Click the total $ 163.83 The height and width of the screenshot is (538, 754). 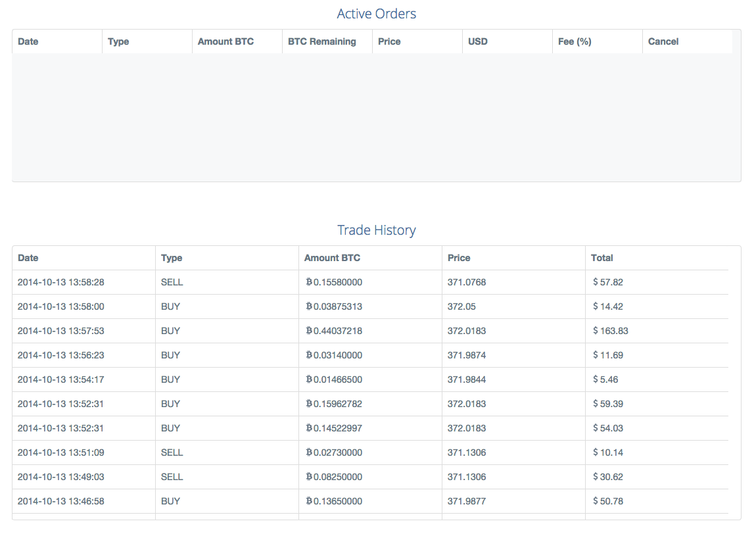coord(610,331)
